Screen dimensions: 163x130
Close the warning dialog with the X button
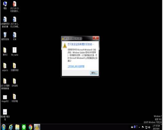coord(96,38)
